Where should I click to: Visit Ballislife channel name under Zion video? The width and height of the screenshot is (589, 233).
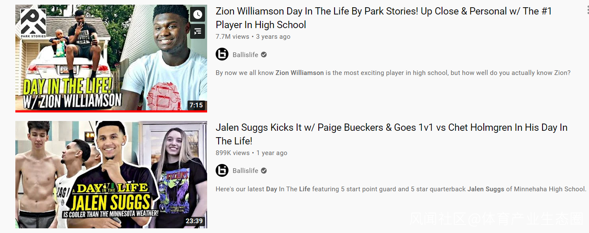(x=245, y=55)
